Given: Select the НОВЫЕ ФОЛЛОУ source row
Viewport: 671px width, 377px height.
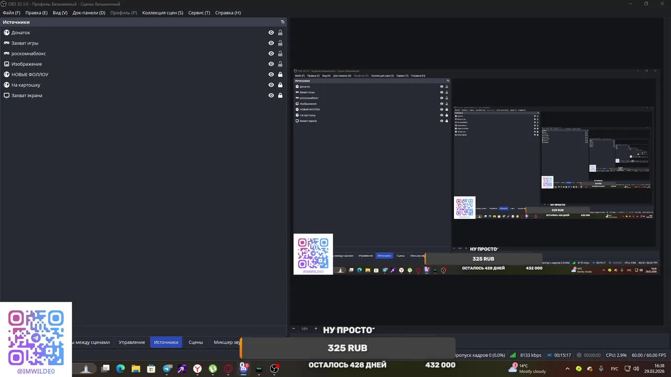Looking at the screenshot, I should [x=143, y=74].
